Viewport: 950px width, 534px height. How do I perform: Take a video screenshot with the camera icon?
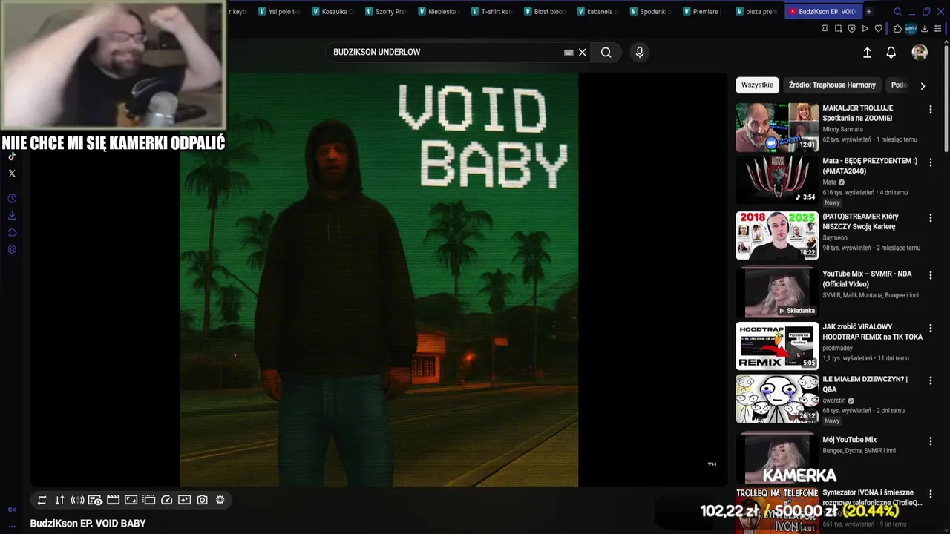pos(202,500)
